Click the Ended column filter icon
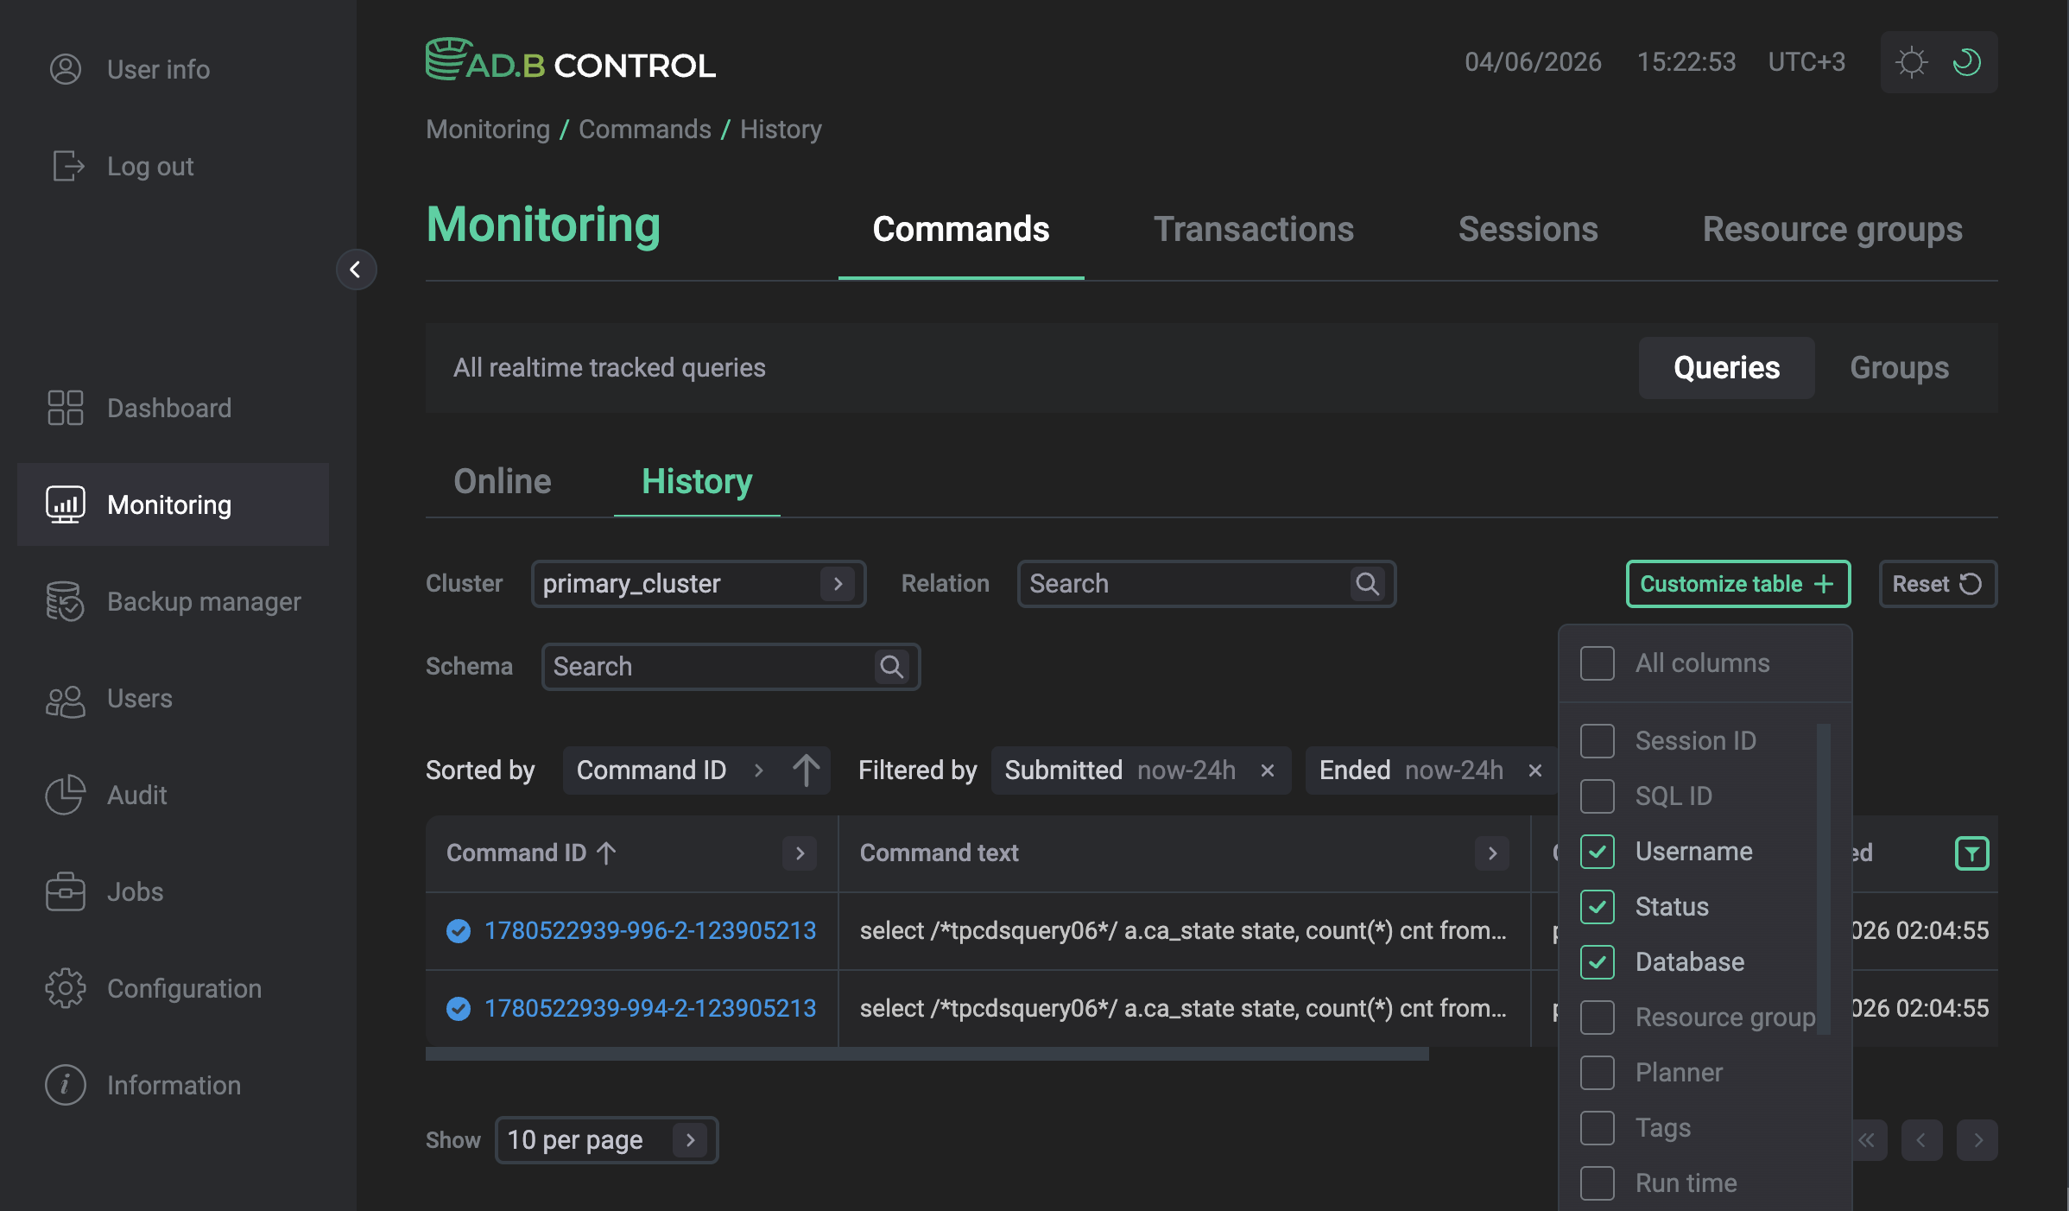This screenshot has width=2069, height=1211. 1971,853
